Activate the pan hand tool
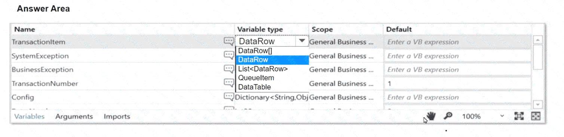Image resolution: width=564 pixels, height=137 pixels. pyautogui.click(x=431, y=116)
